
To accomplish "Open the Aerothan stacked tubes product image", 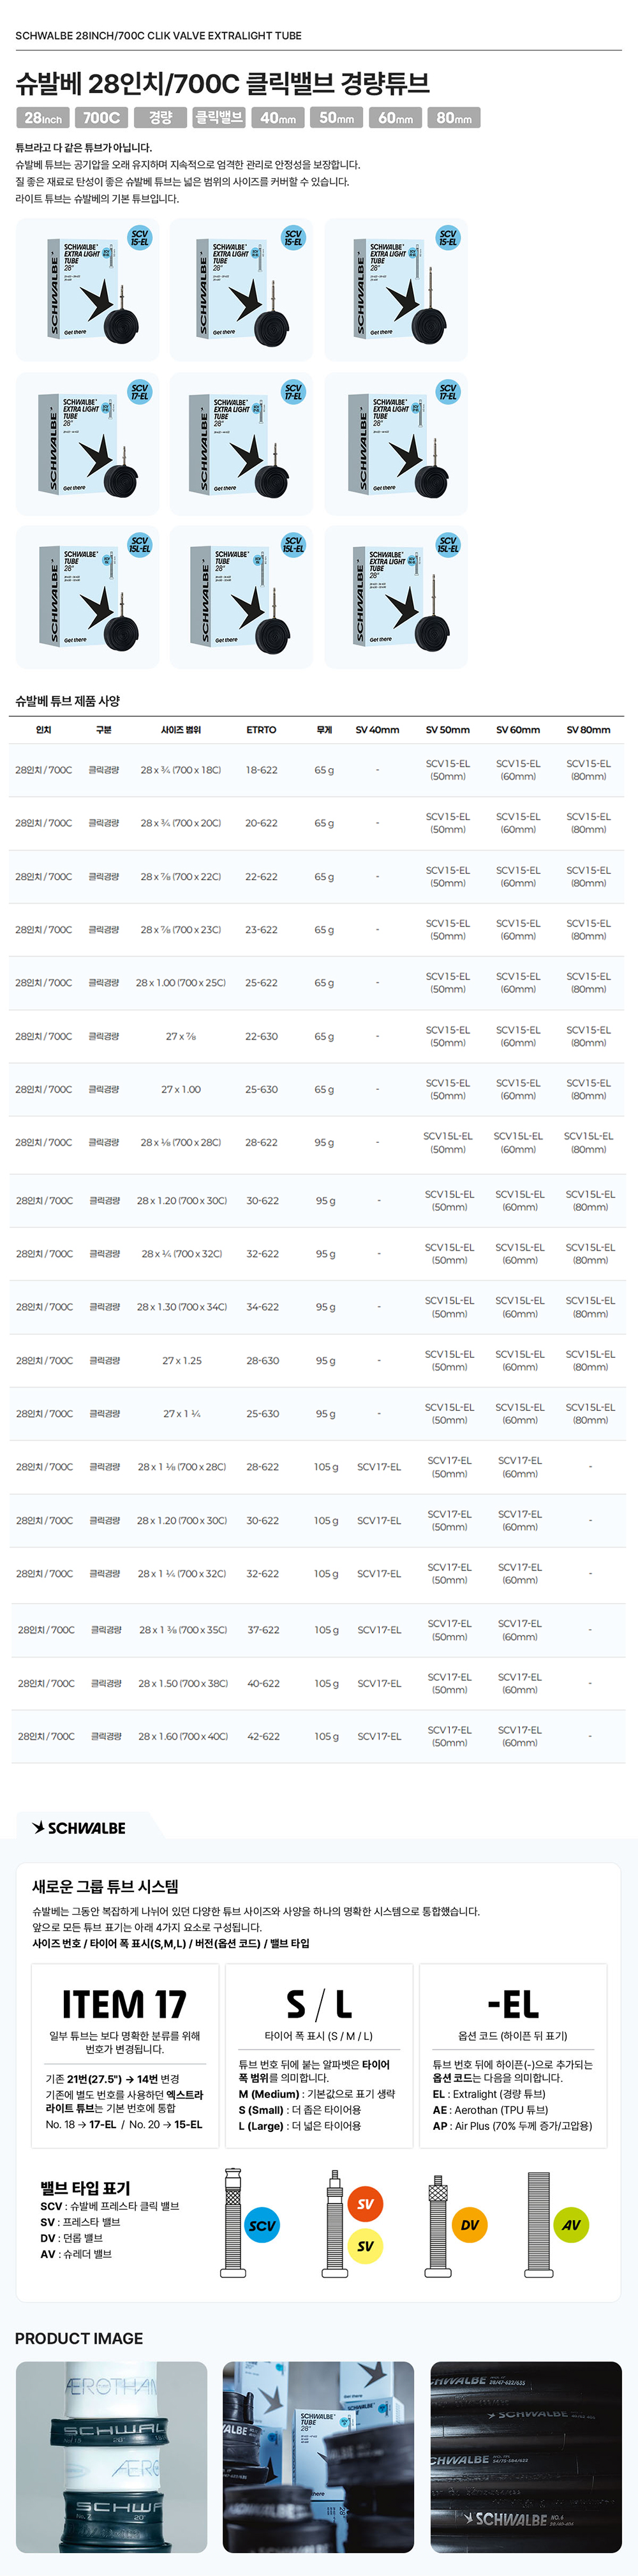I will coord(111,2456).
